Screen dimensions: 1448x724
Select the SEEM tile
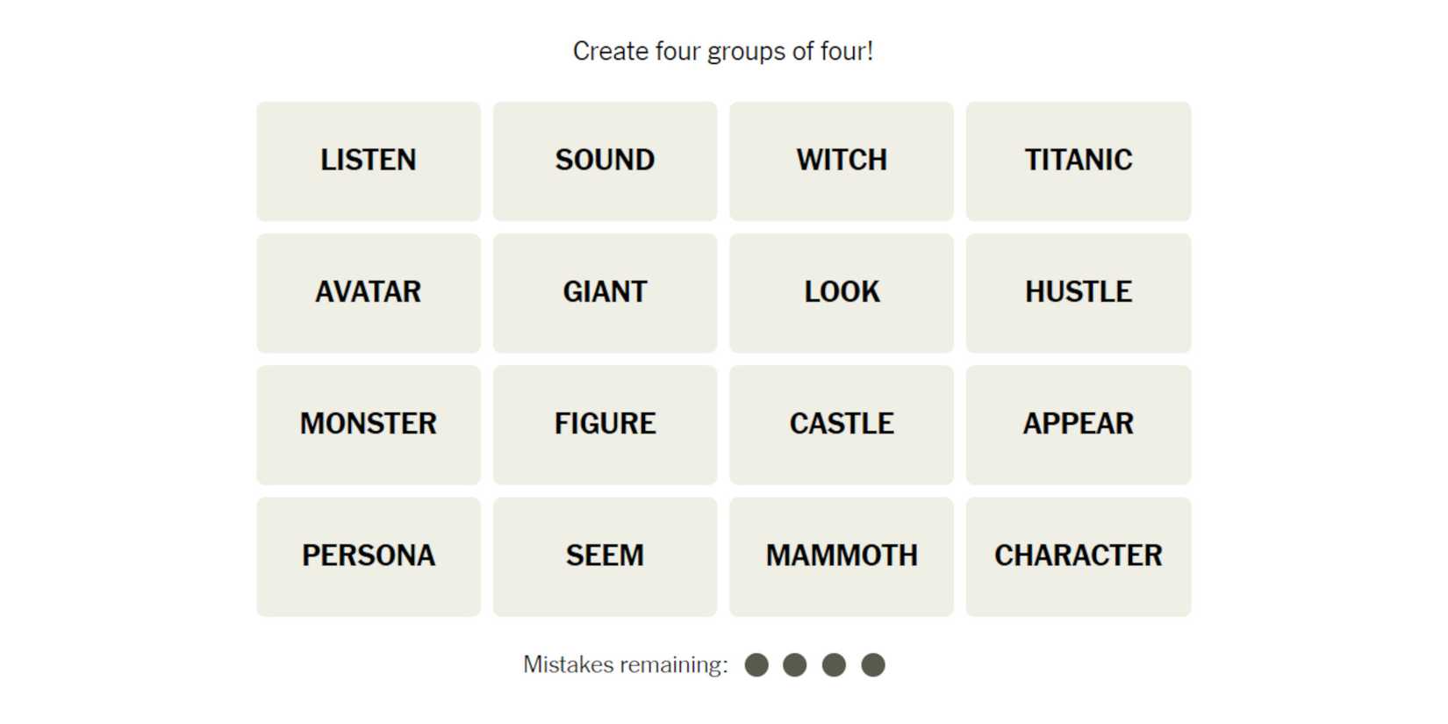[x=605, y=556]
